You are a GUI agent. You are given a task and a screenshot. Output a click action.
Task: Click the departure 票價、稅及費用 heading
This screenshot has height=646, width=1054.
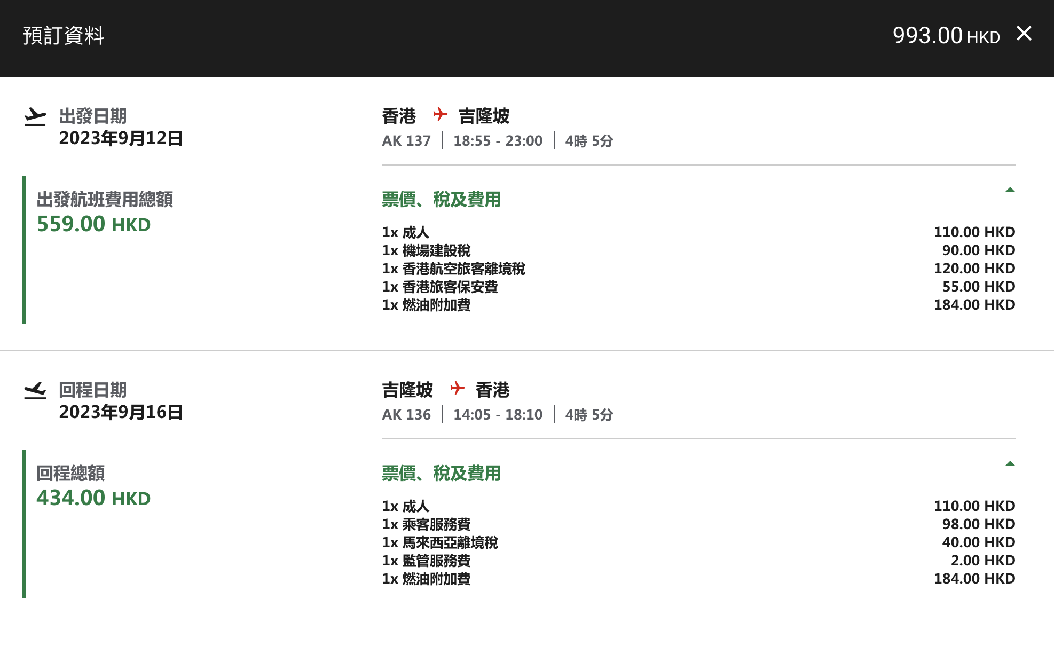440,201
